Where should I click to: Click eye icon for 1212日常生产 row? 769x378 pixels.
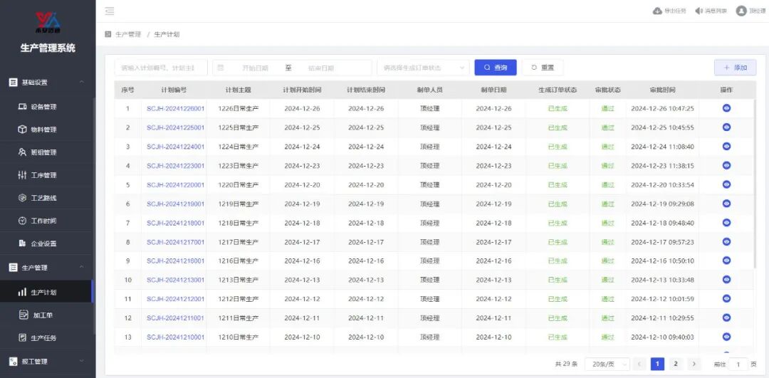pos(726,298)
